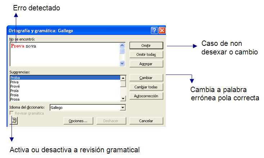Click the Cambiar todas button
This screenshot has width=264, height=158.
coord(146,87)
